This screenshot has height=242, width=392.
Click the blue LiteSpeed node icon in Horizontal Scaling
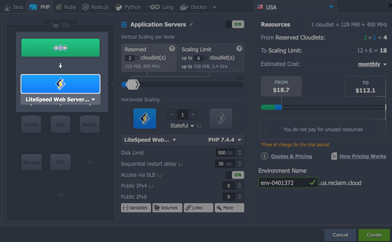(x=145, y=119)
